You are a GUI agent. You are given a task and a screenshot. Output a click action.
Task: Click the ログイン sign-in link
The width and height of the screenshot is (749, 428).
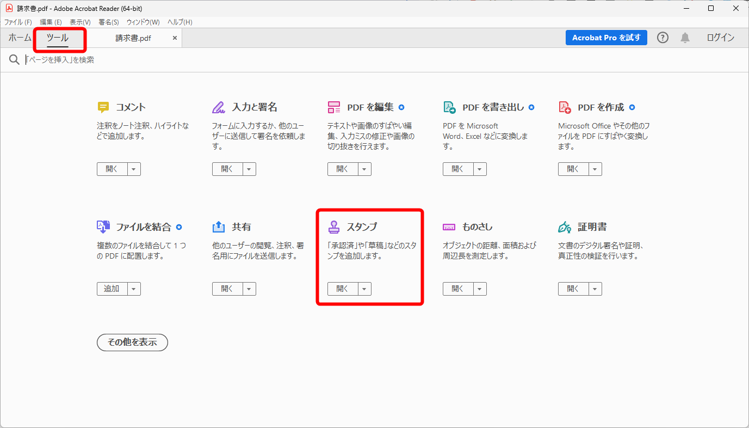pos(721,38)
